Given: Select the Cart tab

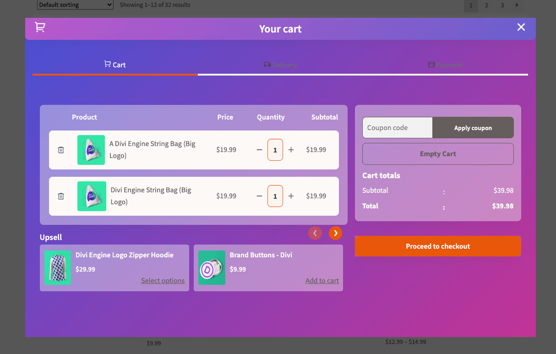Looking at the screenshot, I should [x=115, y=65].
